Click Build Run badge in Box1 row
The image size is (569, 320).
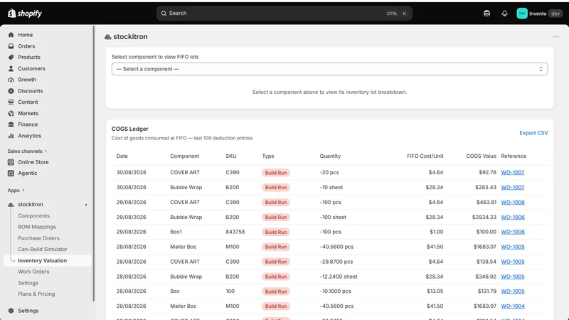pos(276,233)
